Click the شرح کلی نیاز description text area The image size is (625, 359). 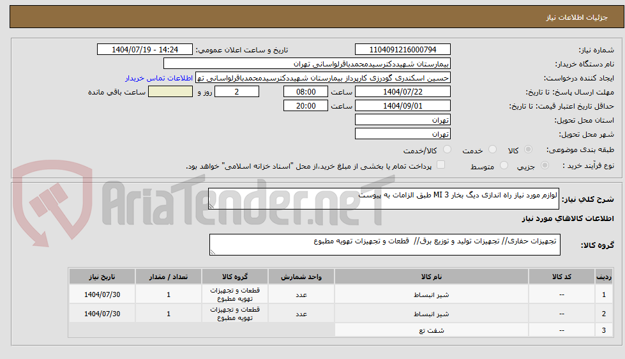tap(384, 199)
